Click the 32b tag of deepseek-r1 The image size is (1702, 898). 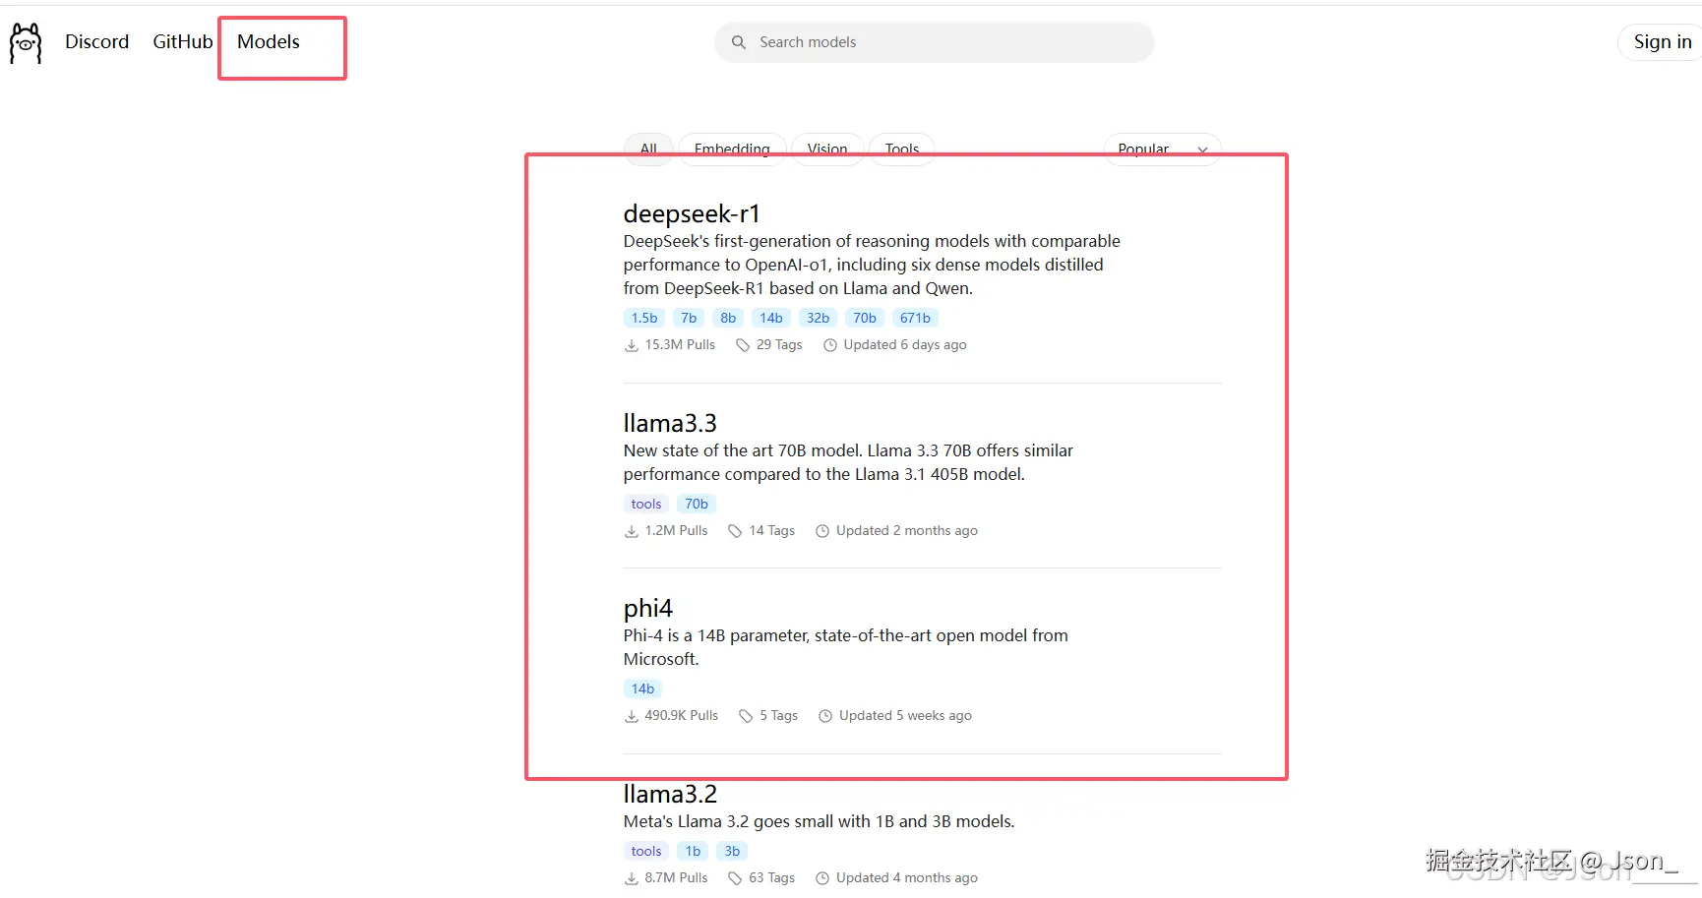tap(818, 318)
